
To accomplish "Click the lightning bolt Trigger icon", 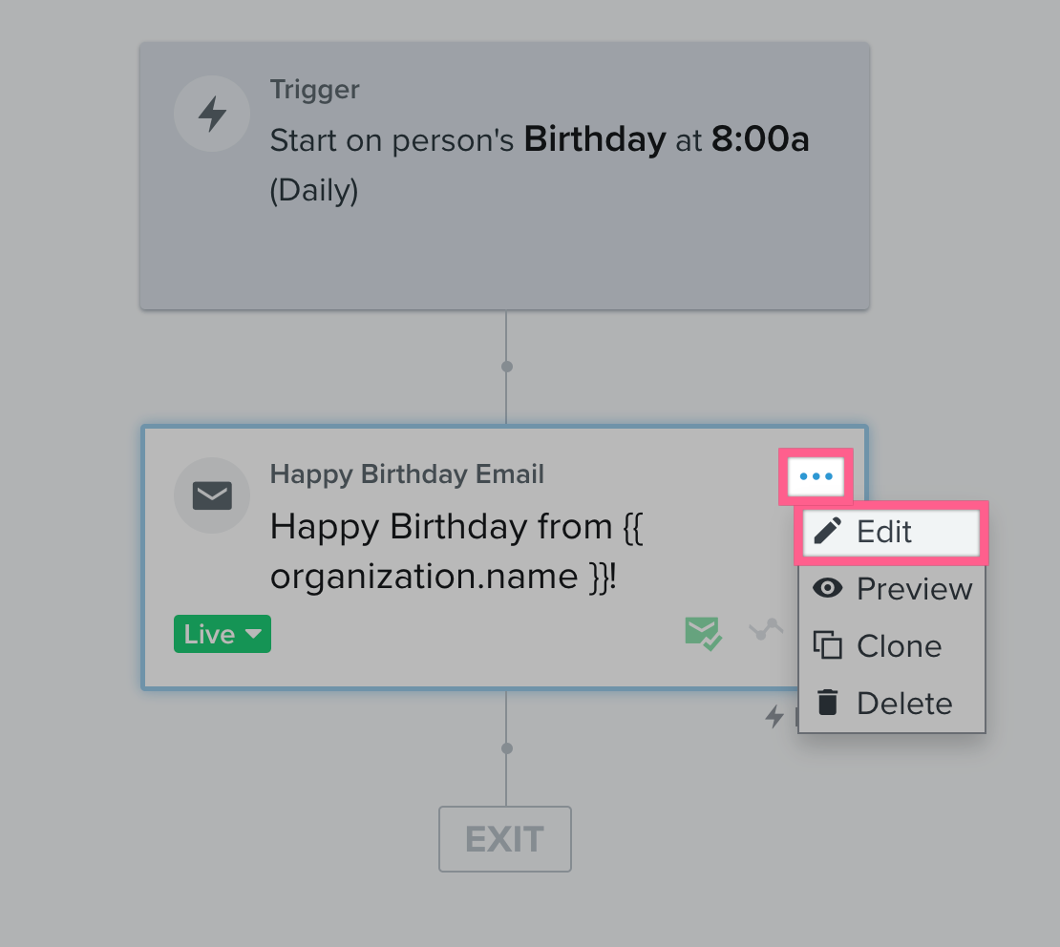I will (212, 115).
